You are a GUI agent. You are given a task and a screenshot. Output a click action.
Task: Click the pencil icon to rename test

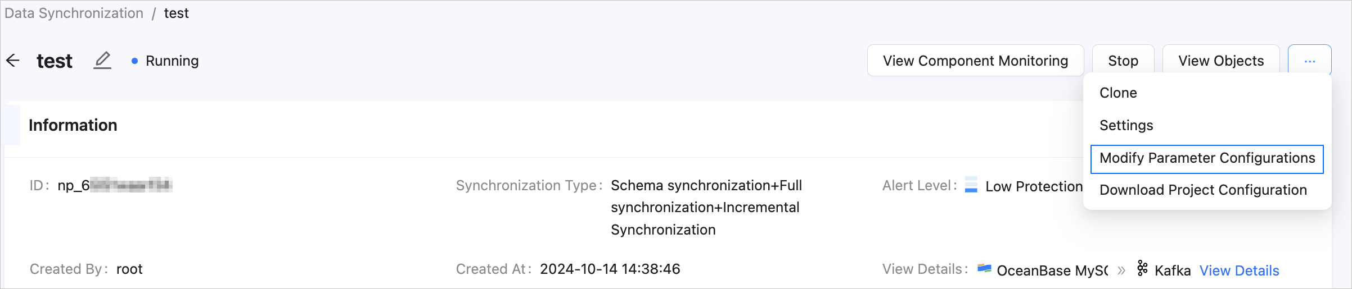[x=102, y=60]
